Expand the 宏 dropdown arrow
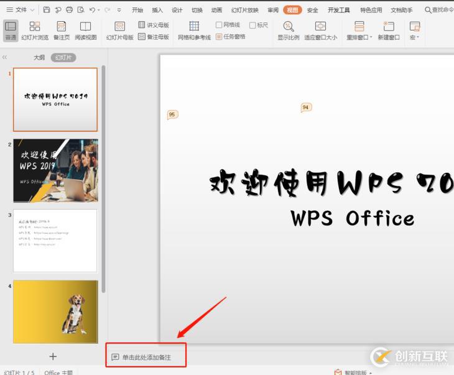Screen dimensions: 454x375 (x=418, y=37)
